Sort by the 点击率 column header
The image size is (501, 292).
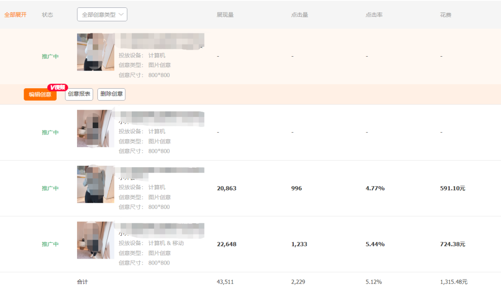pos(374,15)
